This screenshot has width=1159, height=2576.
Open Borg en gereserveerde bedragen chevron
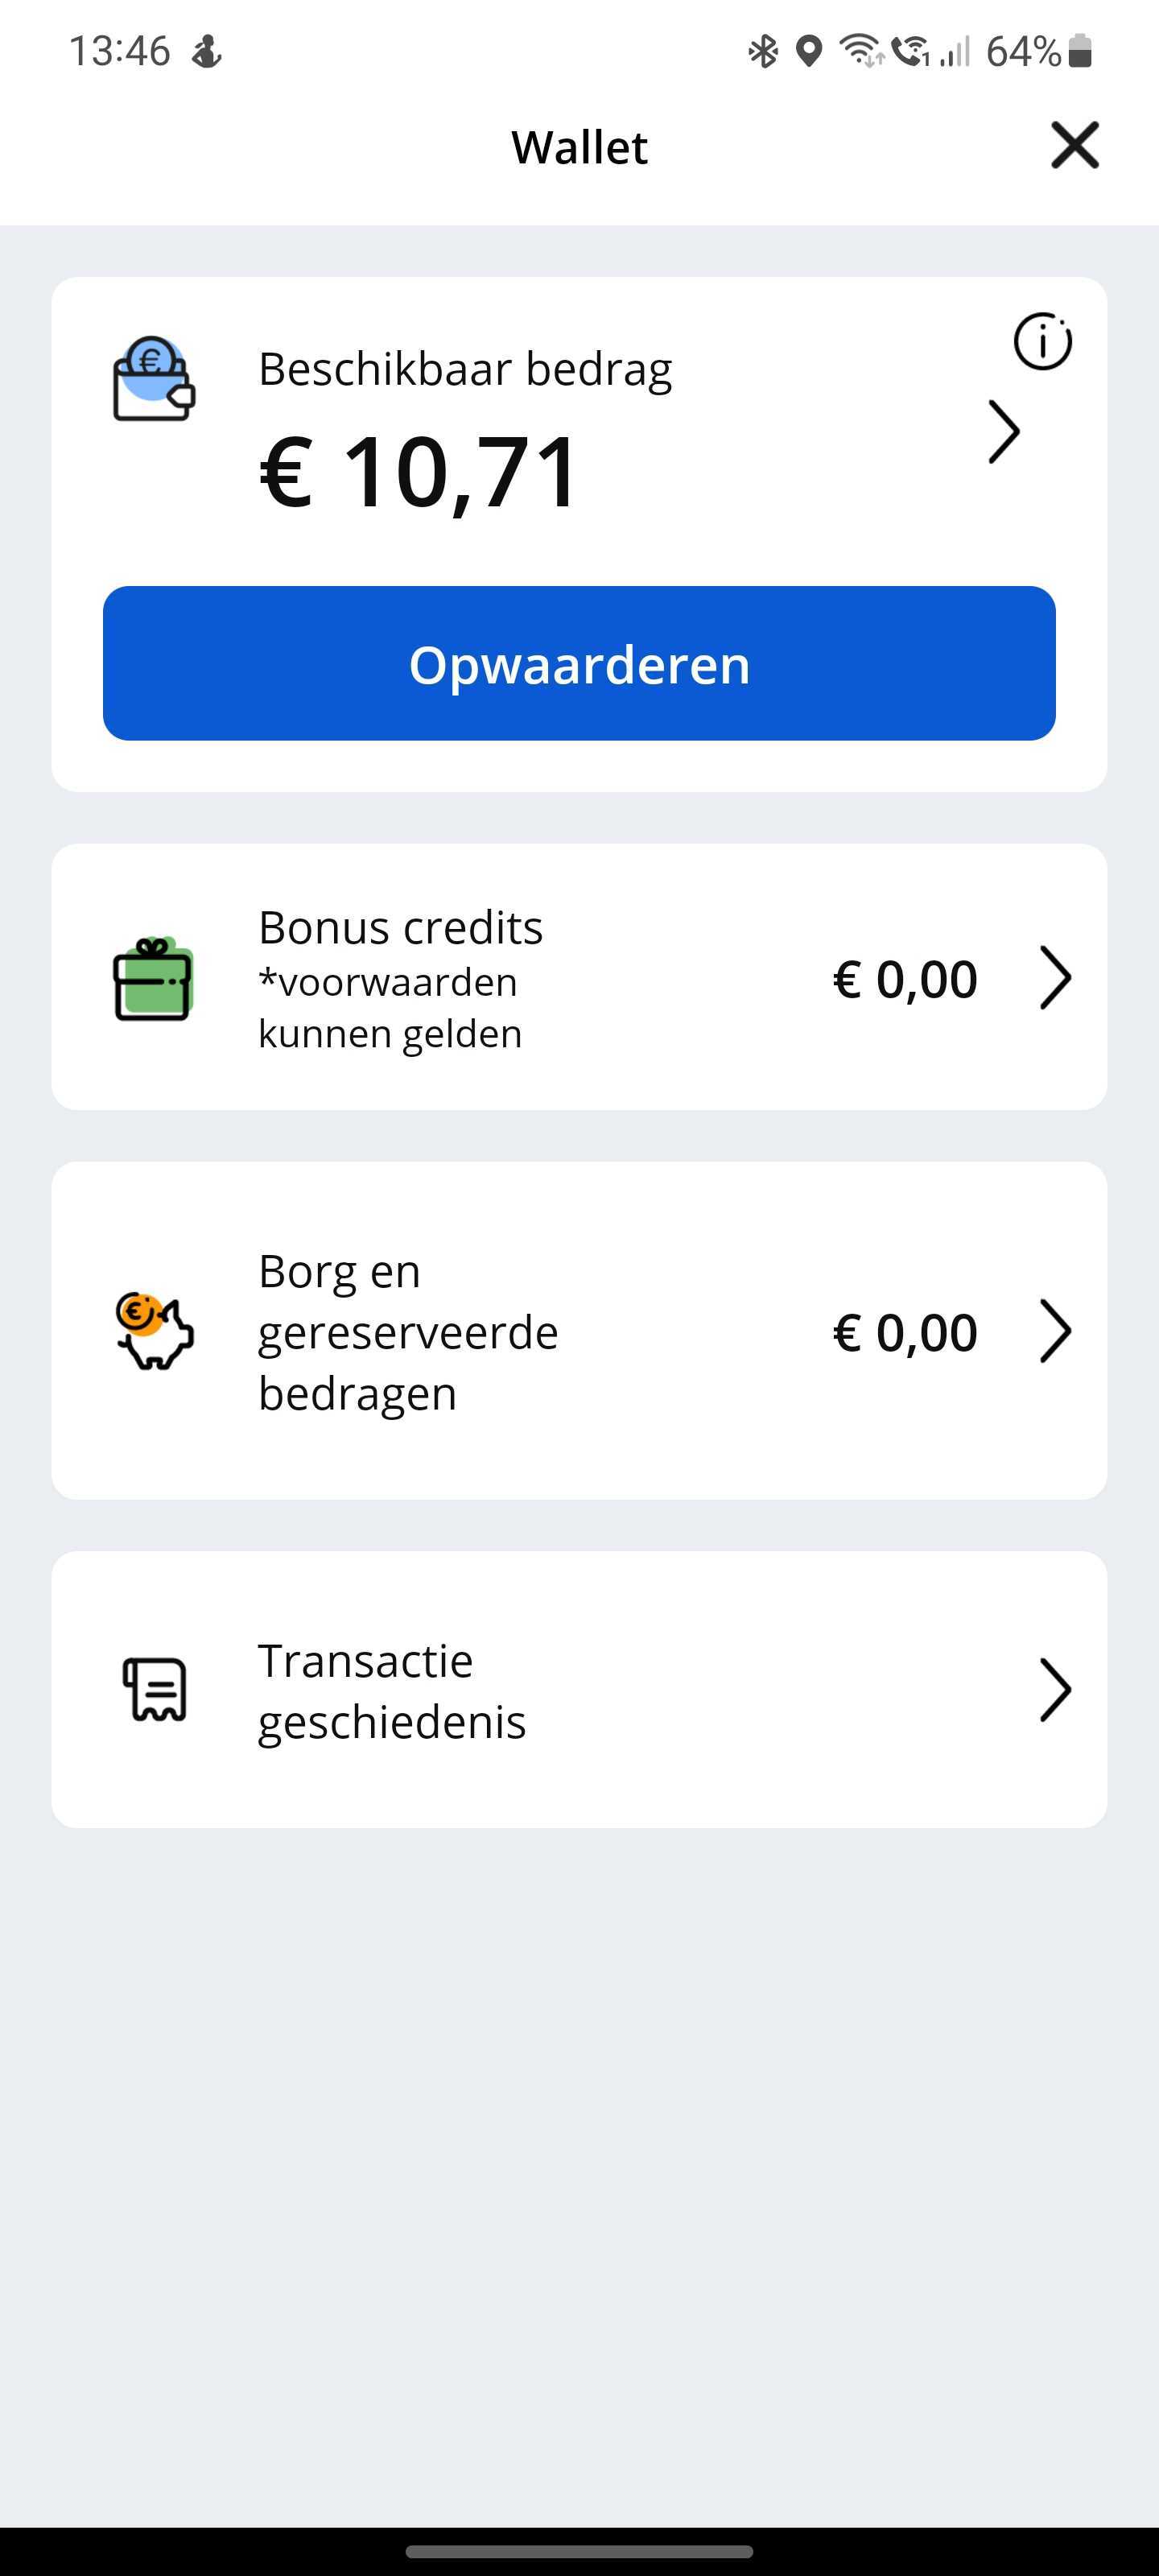click(1055, 1331)
